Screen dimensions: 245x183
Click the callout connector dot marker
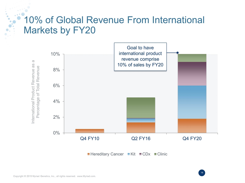tap(178, 53)
